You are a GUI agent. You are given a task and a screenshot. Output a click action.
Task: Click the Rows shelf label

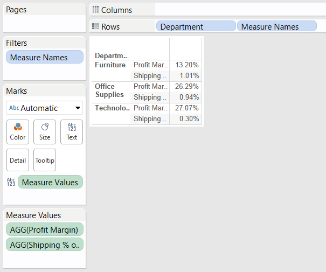pos(110,26)
